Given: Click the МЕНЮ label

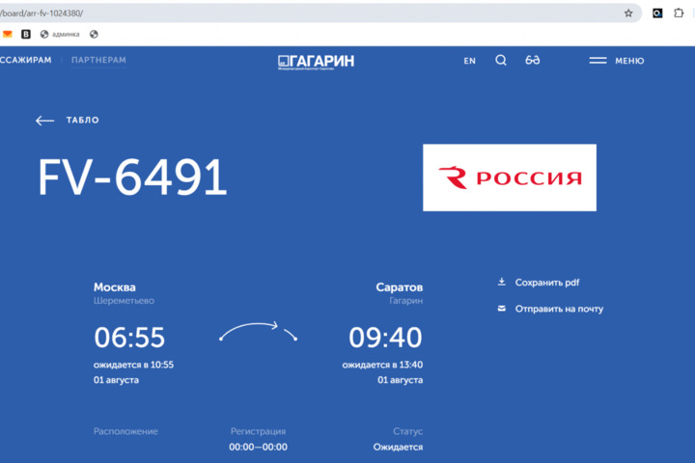Looking at the screenshot, I should click(x=629, y=61).
